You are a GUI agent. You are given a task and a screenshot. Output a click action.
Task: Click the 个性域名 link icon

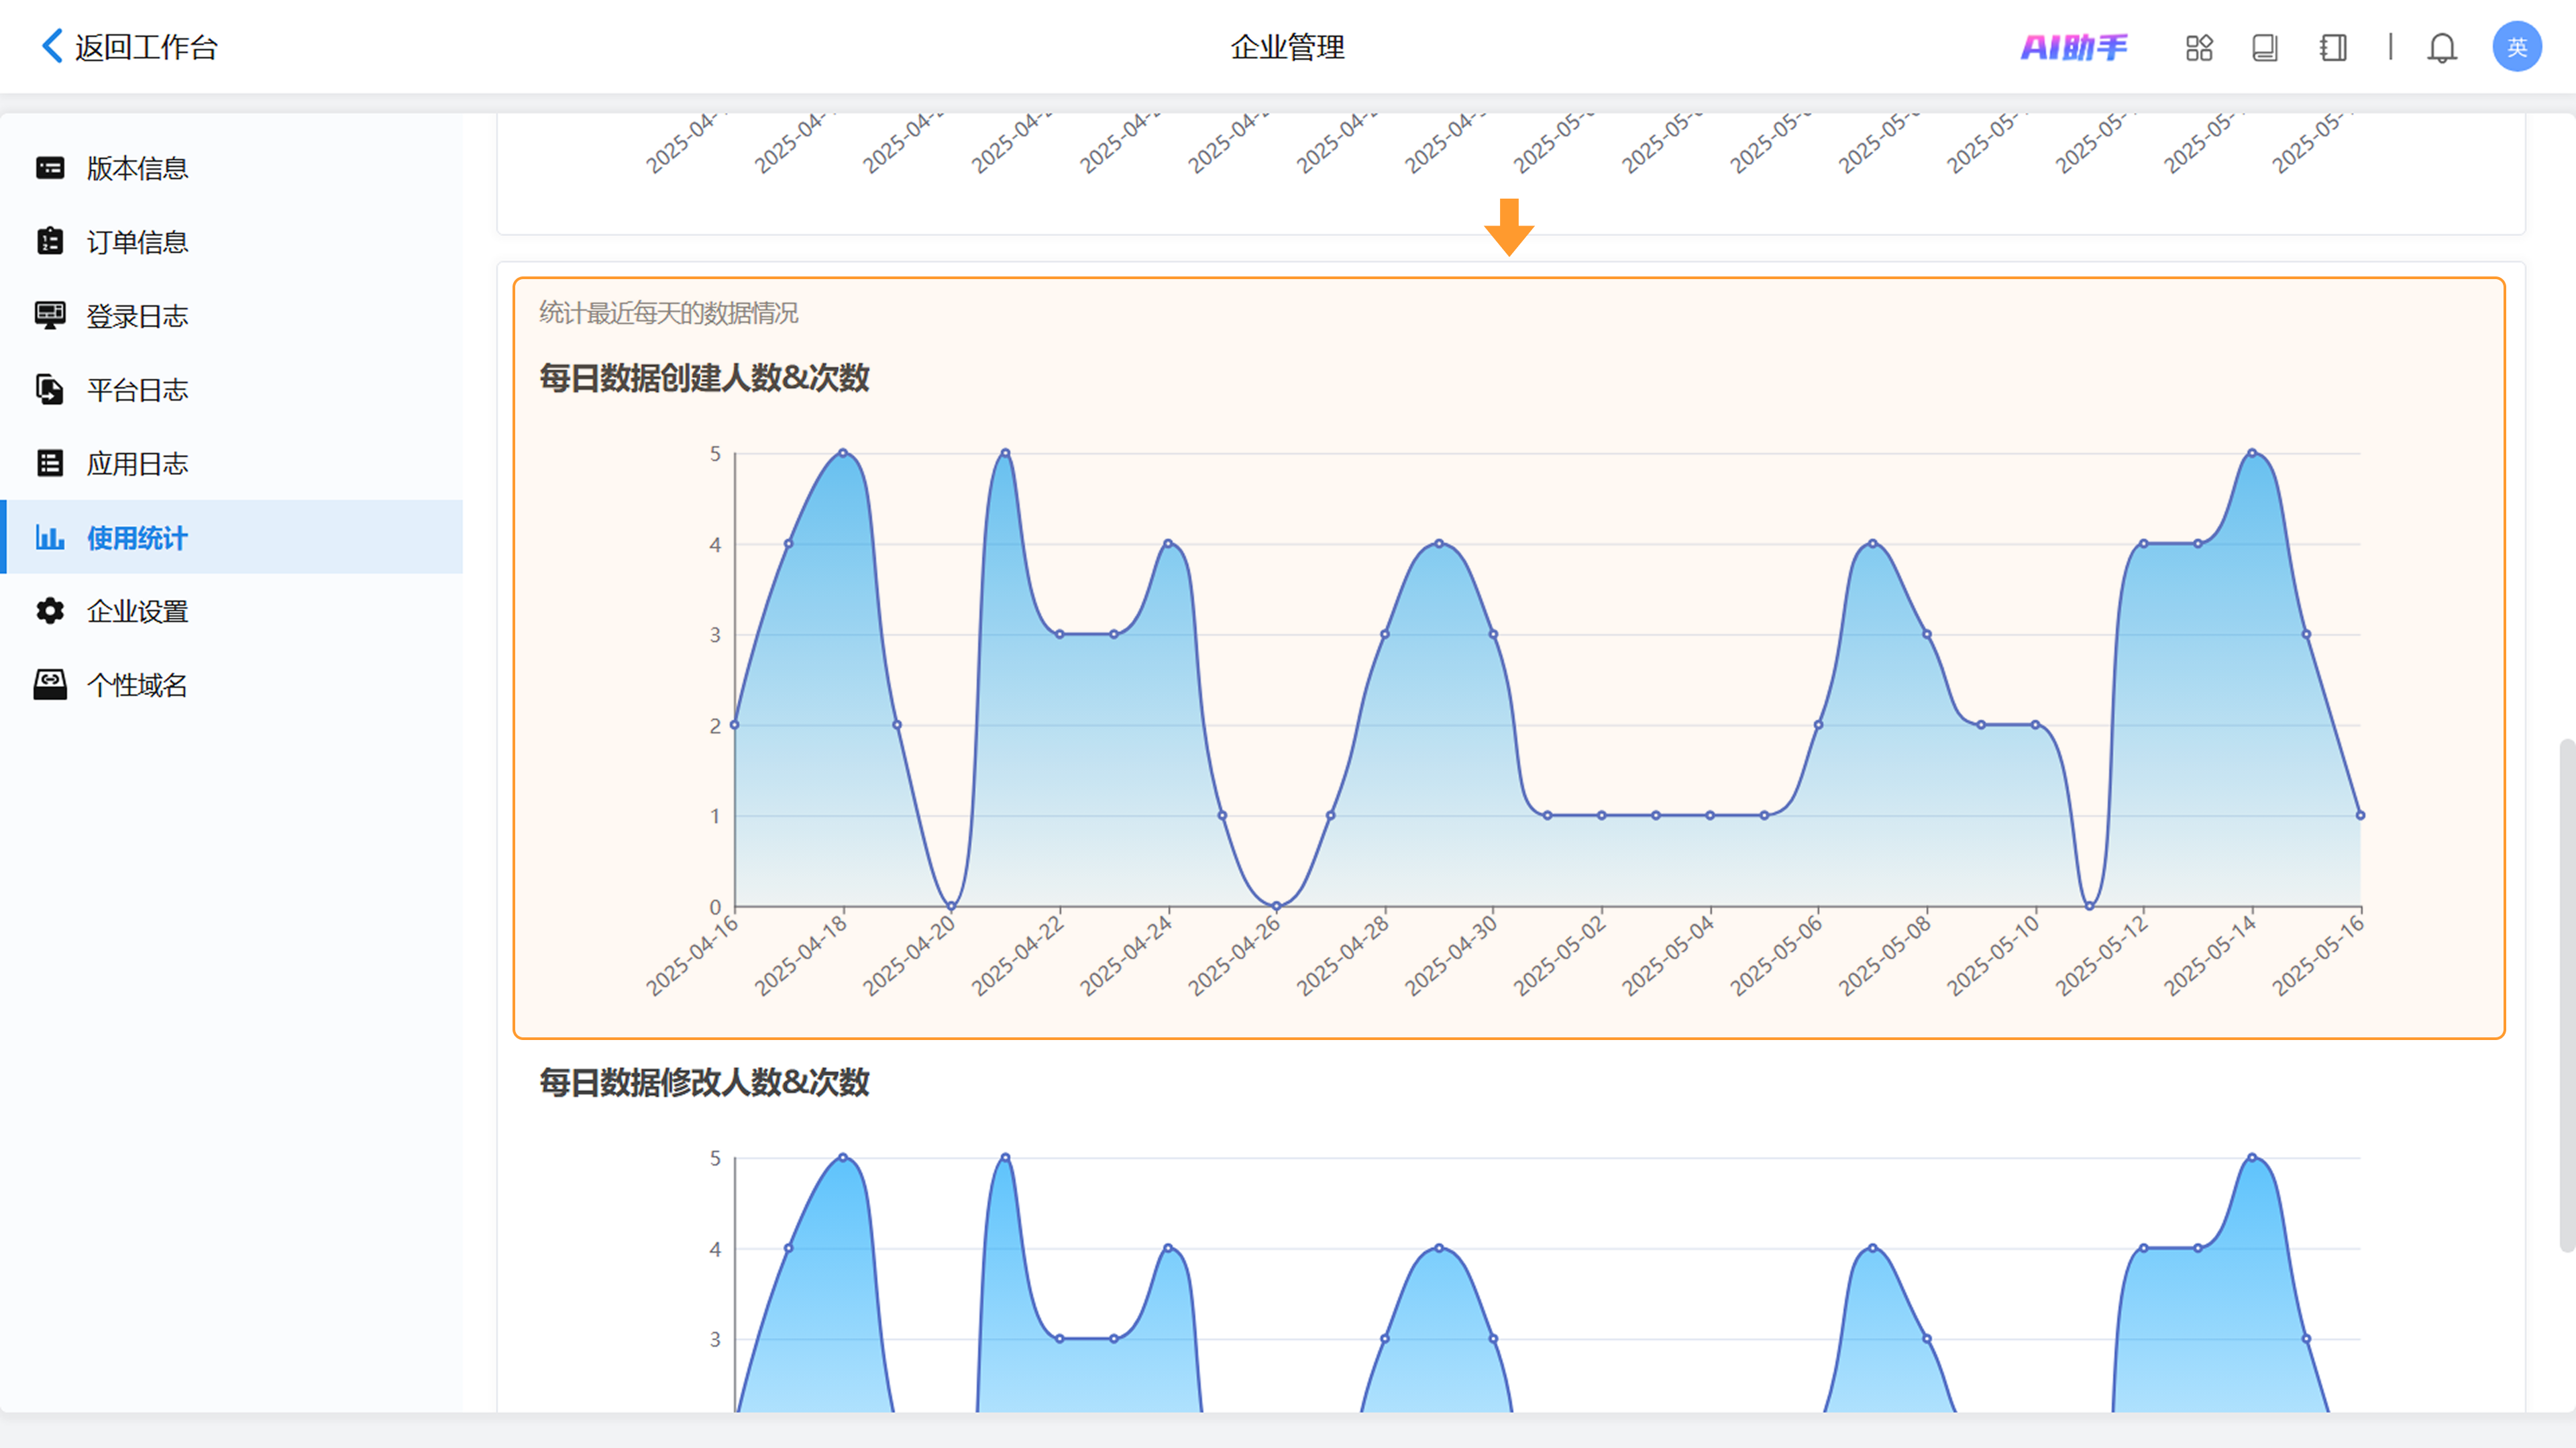coord(50,685)
